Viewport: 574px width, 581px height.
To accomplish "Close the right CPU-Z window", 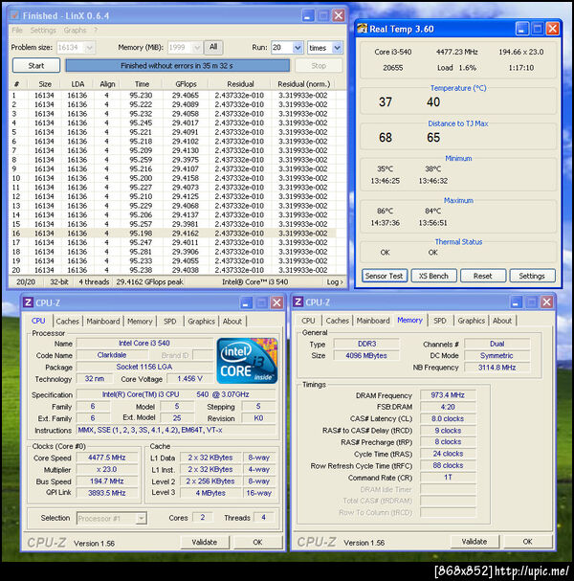I will click(546, 302).
